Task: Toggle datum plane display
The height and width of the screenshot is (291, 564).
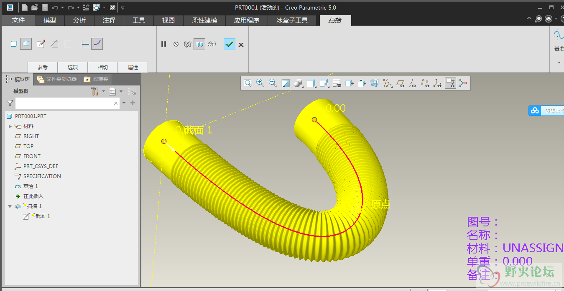Action: tap(400, 83)
